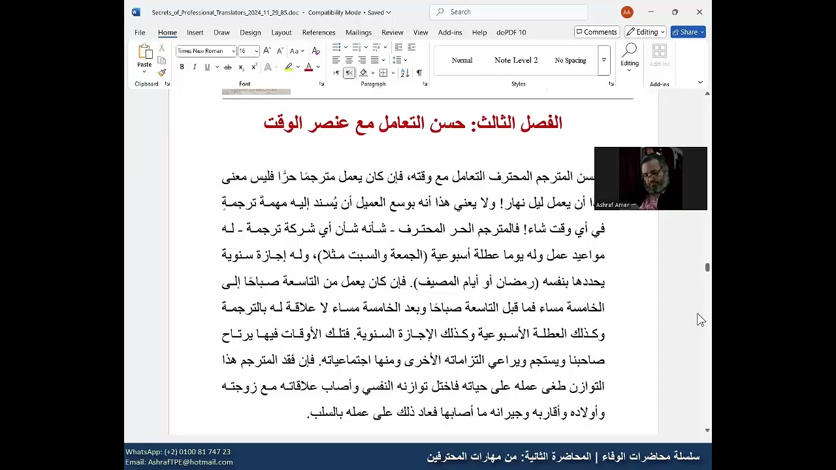The image size is (836, 470).
Task: Toggle right-to-left text direction
Action: (x=349, y=73)
